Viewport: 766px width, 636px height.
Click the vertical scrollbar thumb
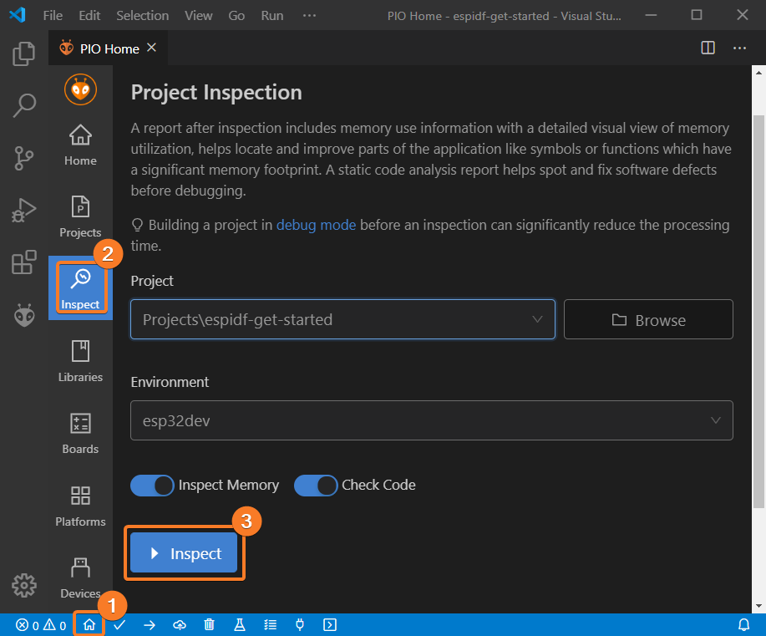[758, 312]
